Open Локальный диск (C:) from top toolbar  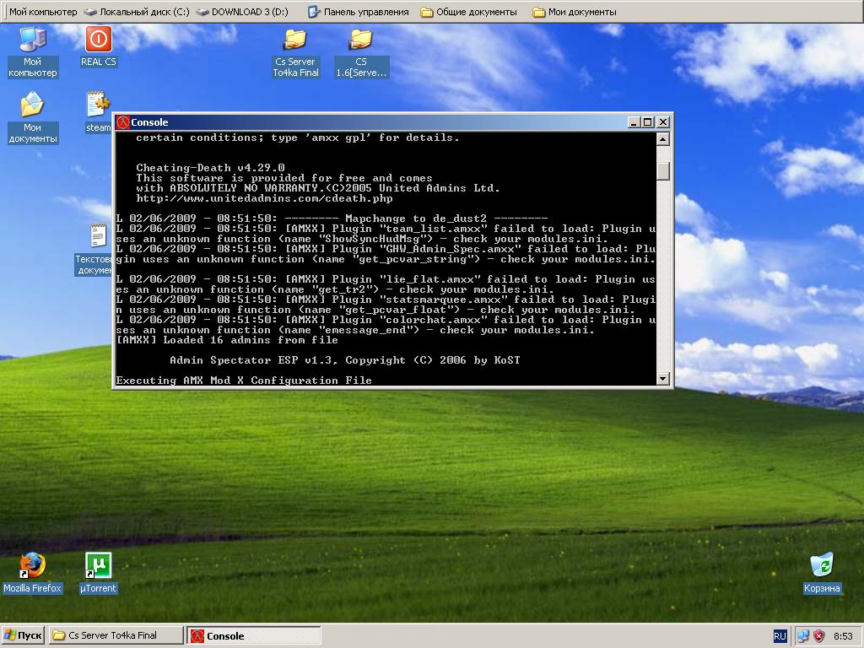[x=138, y=12]
